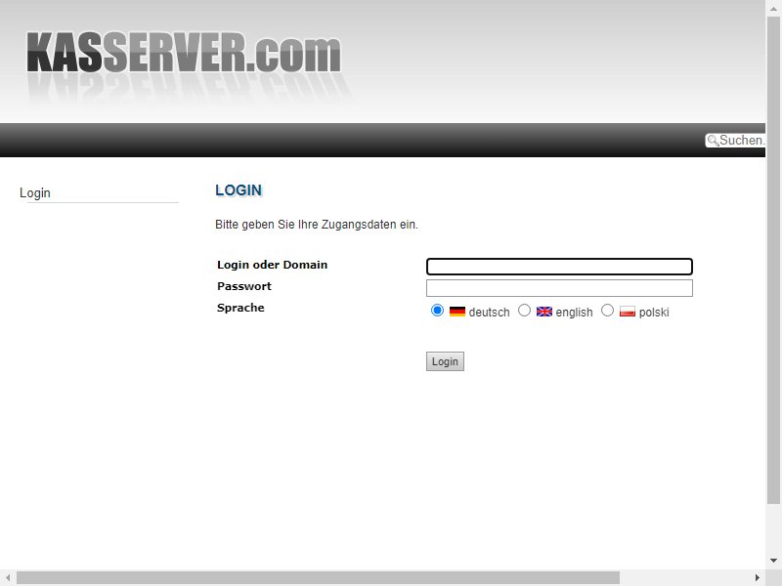The image size is (782, 586).
Task: Click text 'Bitte geben Sie Ihre Zugangsdaten ein.'
Action: tap(317, 225)
